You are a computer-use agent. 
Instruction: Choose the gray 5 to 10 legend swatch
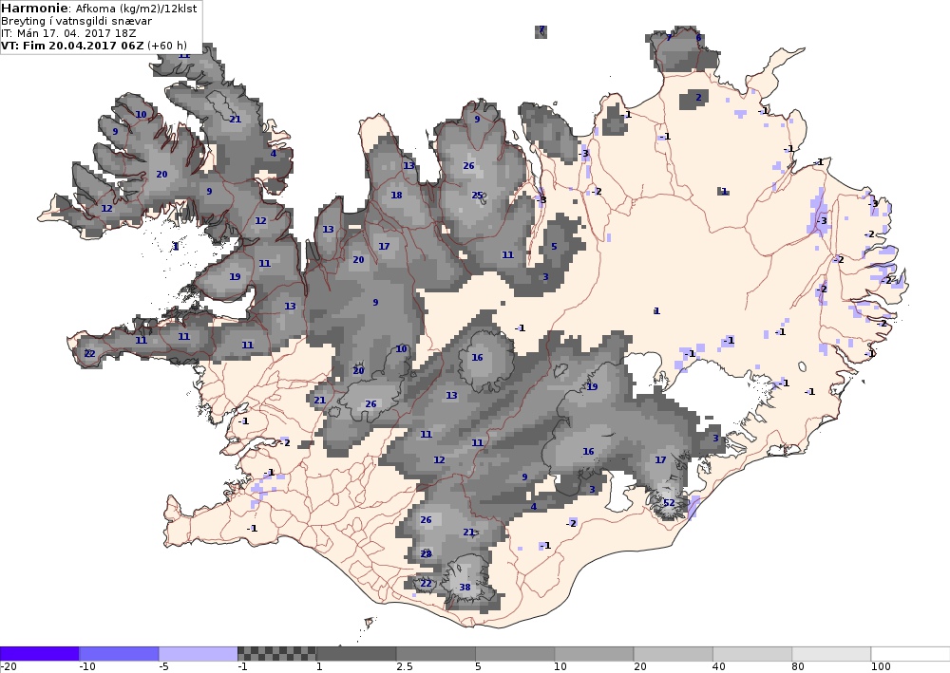(x=515, y=654)
